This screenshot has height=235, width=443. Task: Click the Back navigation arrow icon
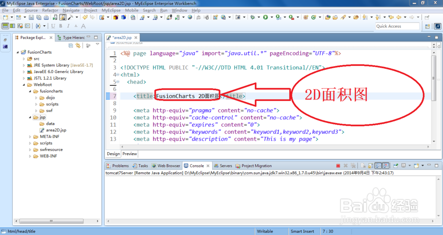tap(399, 17)
